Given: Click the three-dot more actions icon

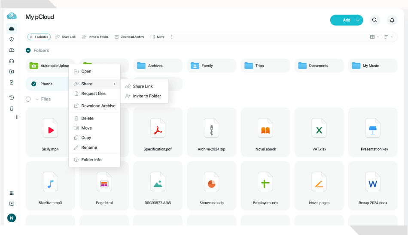Looking at the screenshot, I should [x=172, y=37].
